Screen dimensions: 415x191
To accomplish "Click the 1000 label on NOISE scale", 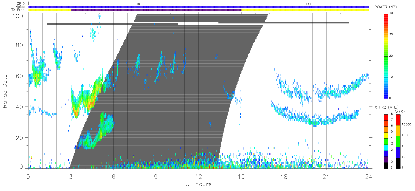I will pos(405,135).
